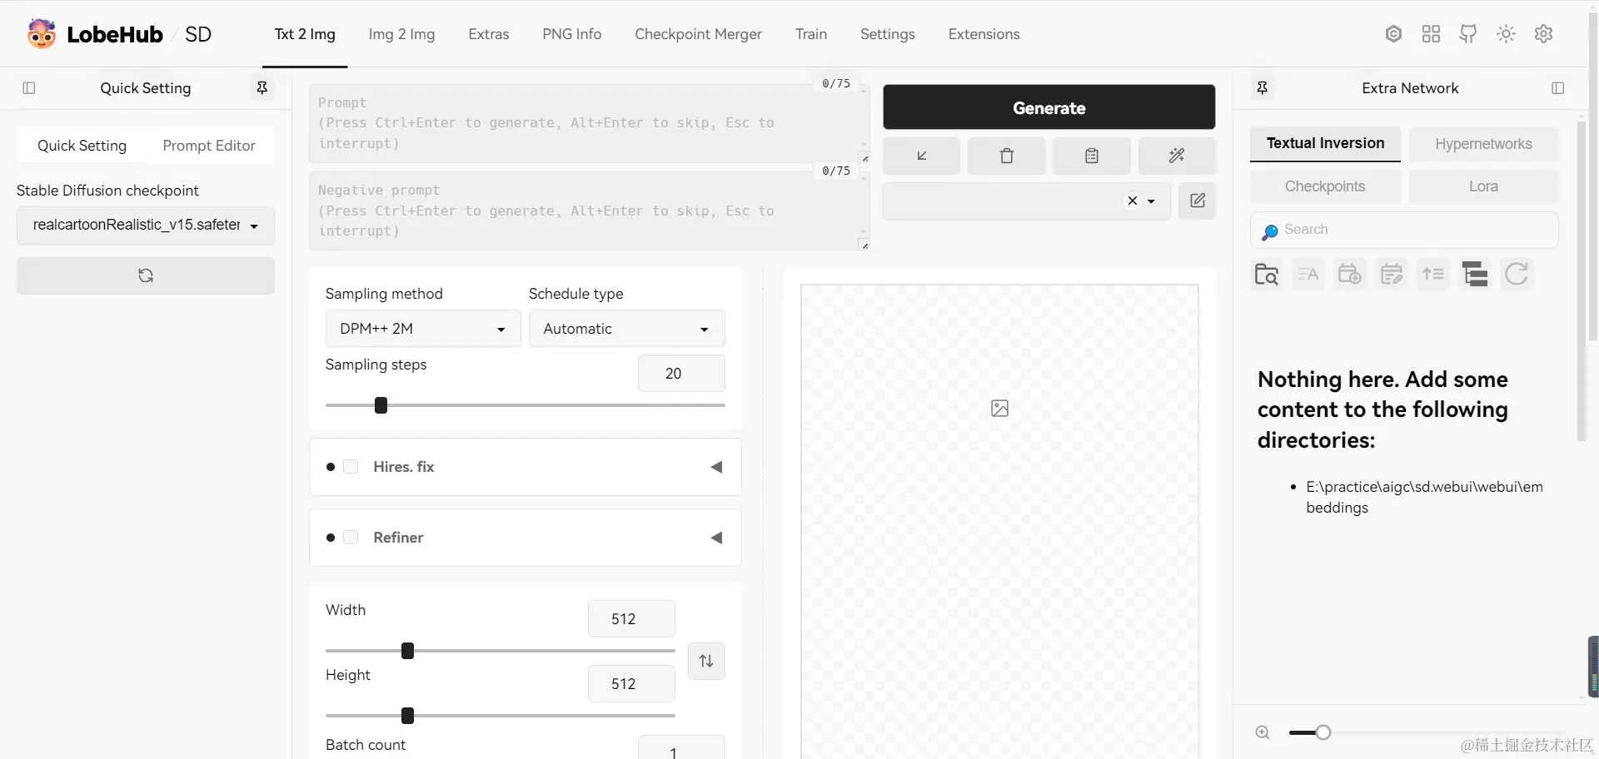Image resolution: width=1599 pixels, height=759 pixels.
Task: Open the Train tab
Action: [811, 34]
